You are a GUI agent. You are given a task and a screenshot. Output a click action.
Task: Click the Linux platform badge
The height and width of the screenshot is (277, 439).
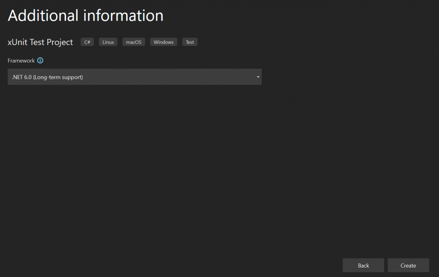[x=108, y=42]
